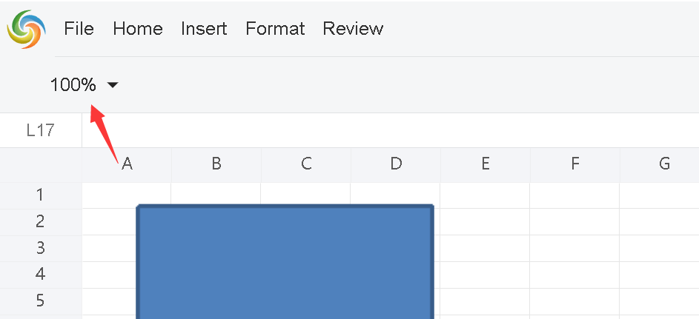
Task: Select row 3 header
Action: point(40,248)
